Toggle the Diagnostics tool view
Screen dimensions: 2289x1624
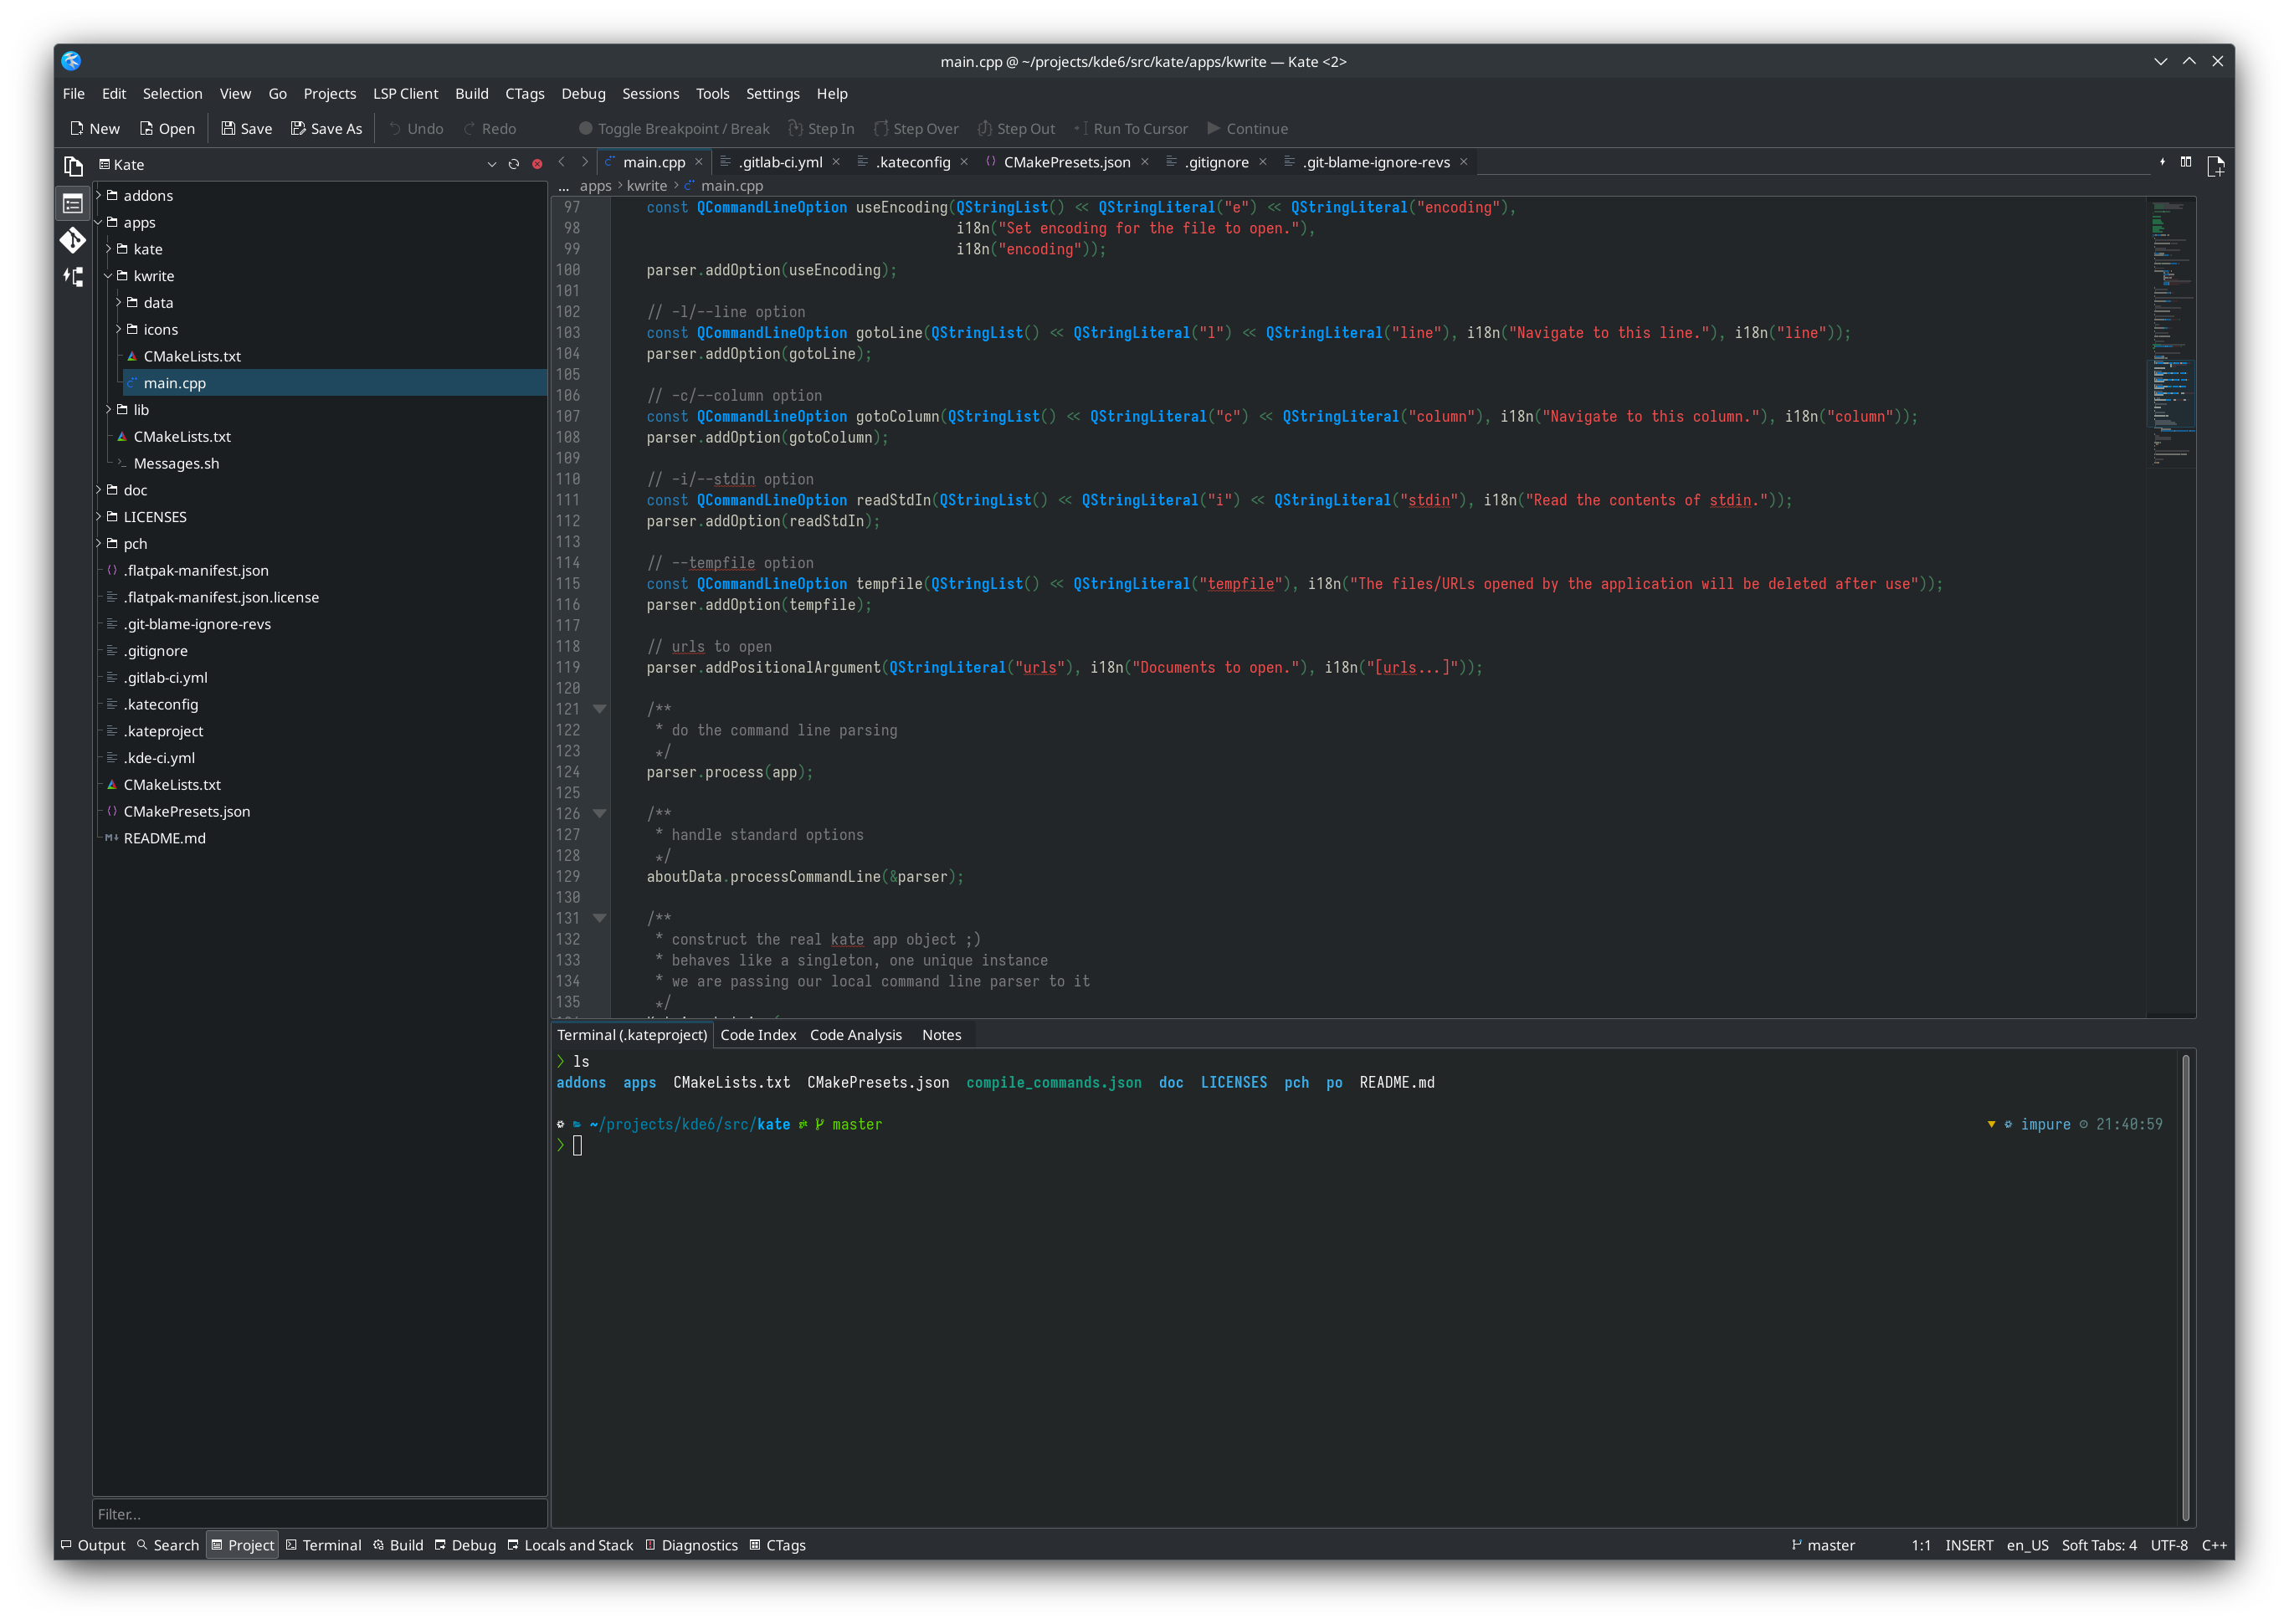point(691,1545)
